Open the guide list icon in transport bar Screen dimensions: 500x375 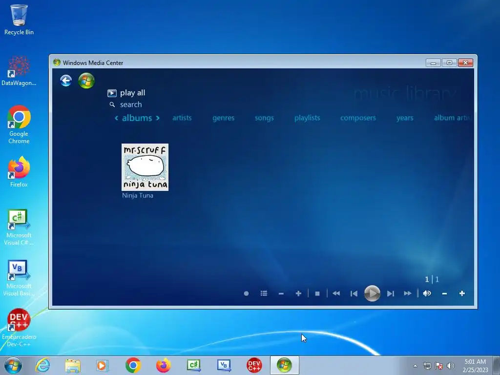[264, 293]
